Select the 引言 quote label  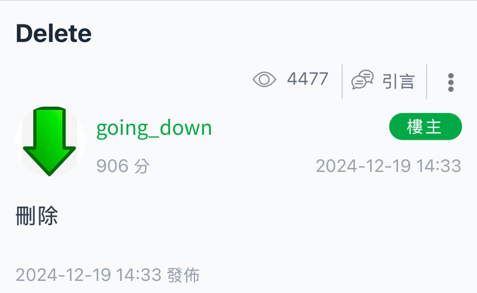pos(398,81)
